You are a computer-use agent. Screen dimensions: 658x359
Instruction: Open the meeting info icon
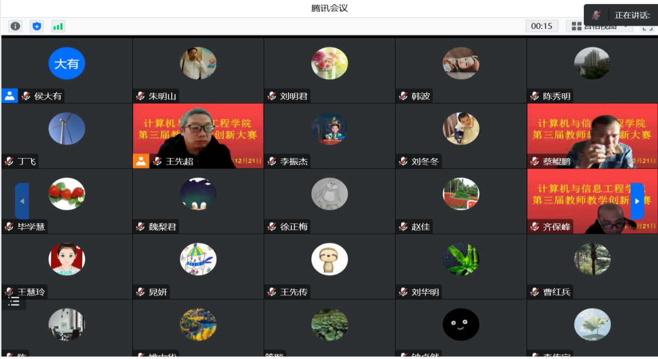(16, 26)
